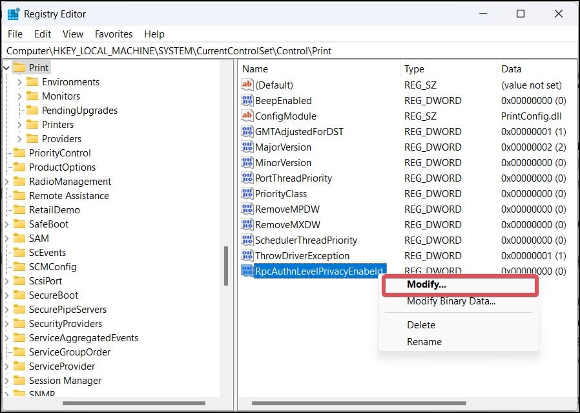This screenshot has width=580, height=413.
Task: Expand the Providers subkey
Action: (19, 138)
